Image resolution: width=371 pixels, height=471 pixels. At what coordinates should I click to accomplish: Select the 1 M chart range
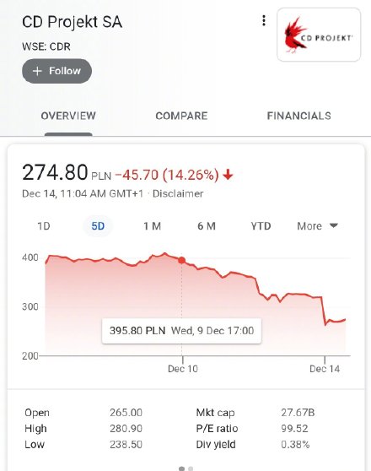(x=152, y=226)
